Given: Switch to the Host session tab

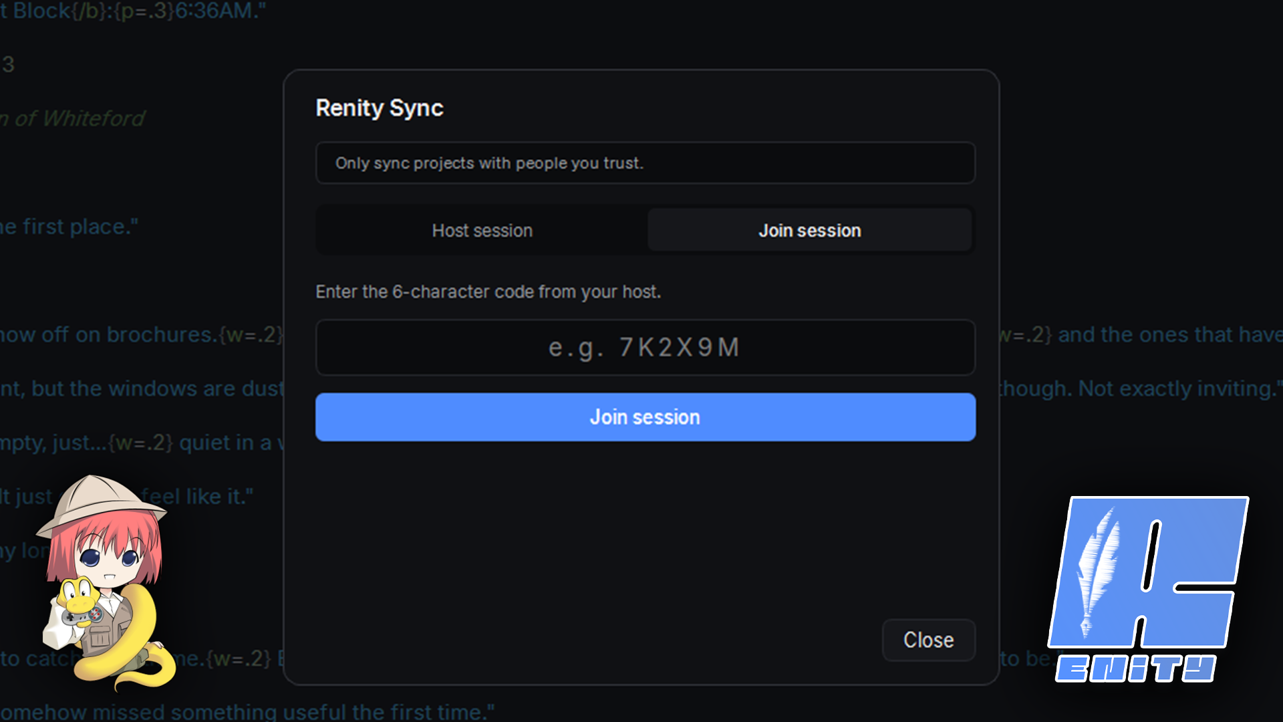Looking at the screenshot, I should (482, 230).
